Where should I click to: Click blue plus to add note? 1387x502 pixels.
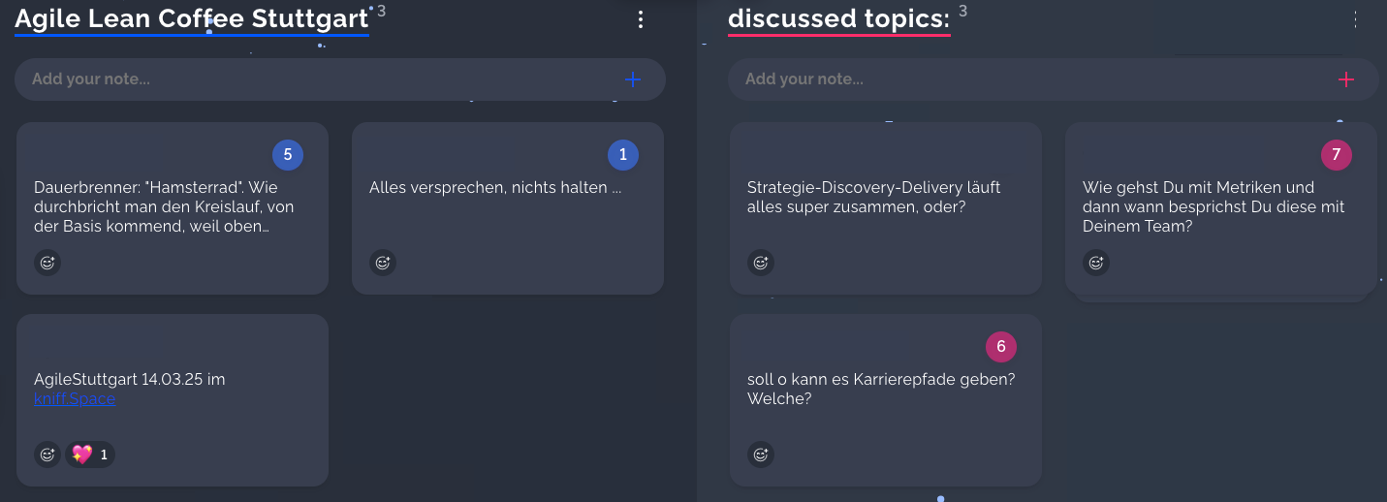click(x=633, y=79)
